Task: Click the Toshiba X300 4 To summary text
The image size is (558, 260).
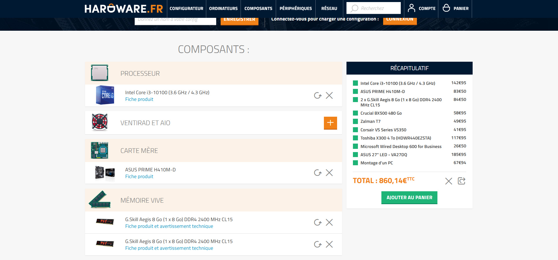Action: 396,138
